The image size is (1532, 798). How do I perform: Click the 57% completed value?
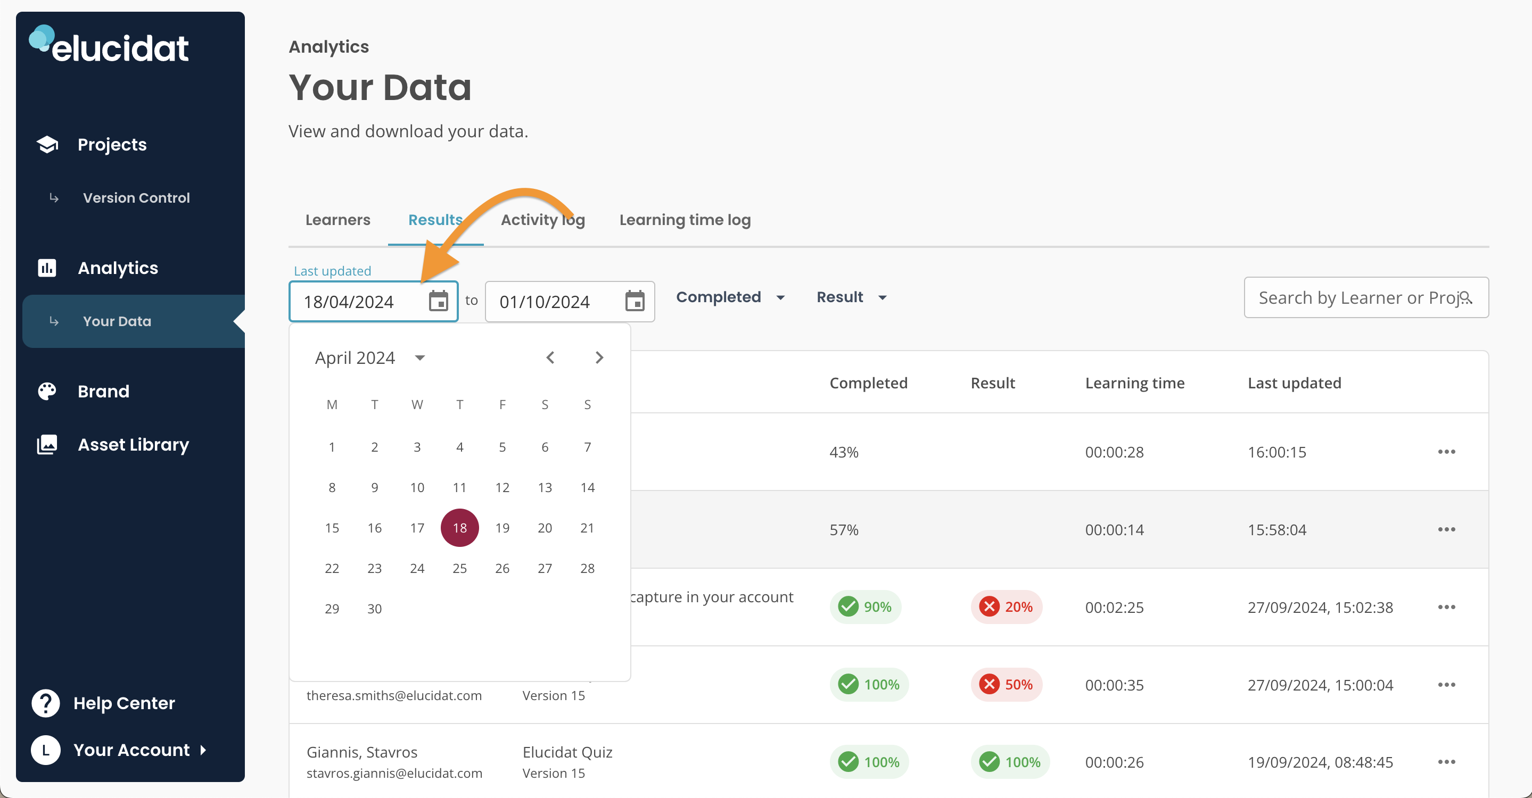843,529
